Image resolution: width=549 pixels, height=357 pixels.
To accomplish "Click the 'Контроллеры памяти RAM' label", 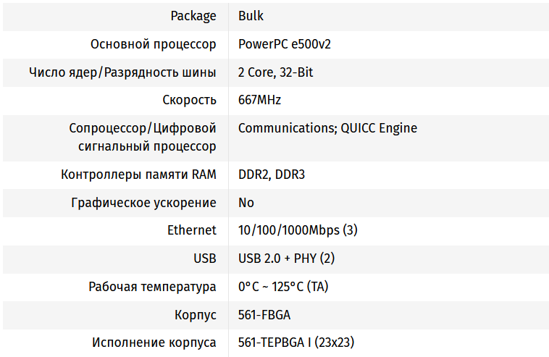I will [138, 175].
